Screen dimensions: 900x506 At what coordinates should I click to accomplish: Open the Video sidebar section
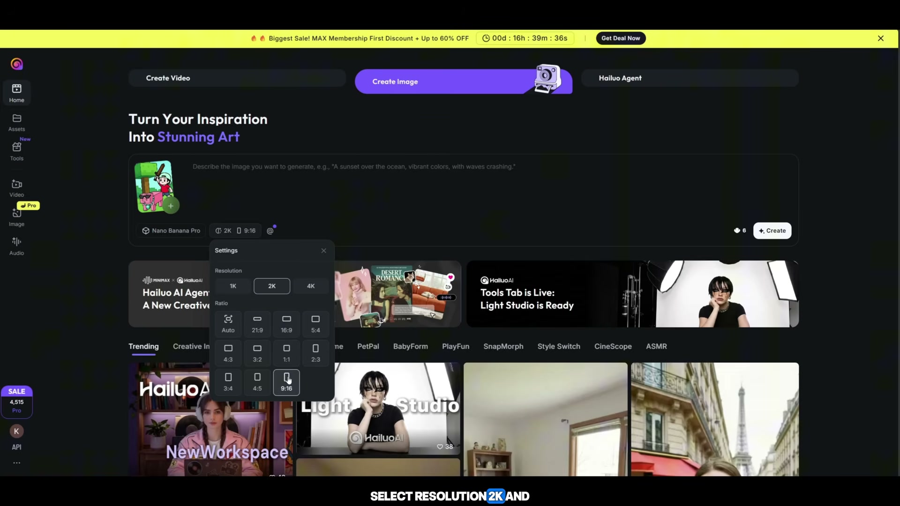[x=17, y=188]
